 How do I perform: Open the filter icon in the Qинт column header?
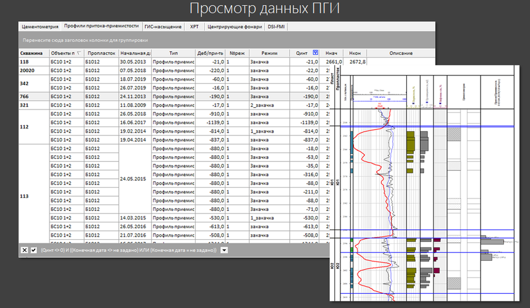315,53
